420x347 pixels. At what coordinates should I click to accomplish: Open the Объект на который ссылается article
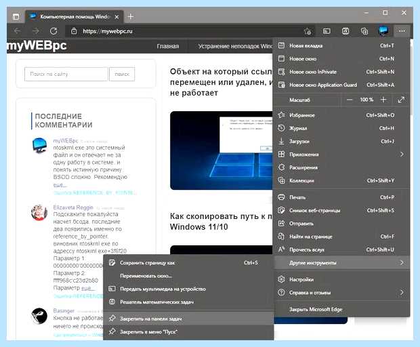222,82
